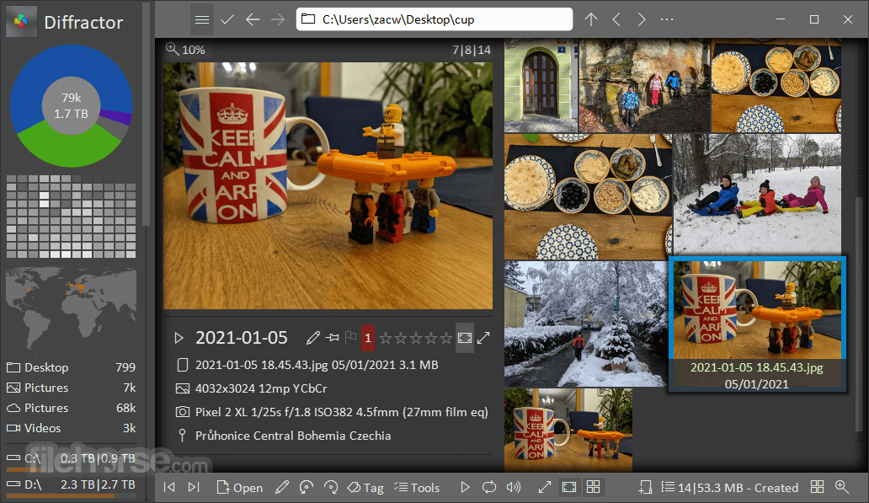Toggle the flag on the current photo
The height and width of the screenshot is (503, 869).
coord(350,337)
